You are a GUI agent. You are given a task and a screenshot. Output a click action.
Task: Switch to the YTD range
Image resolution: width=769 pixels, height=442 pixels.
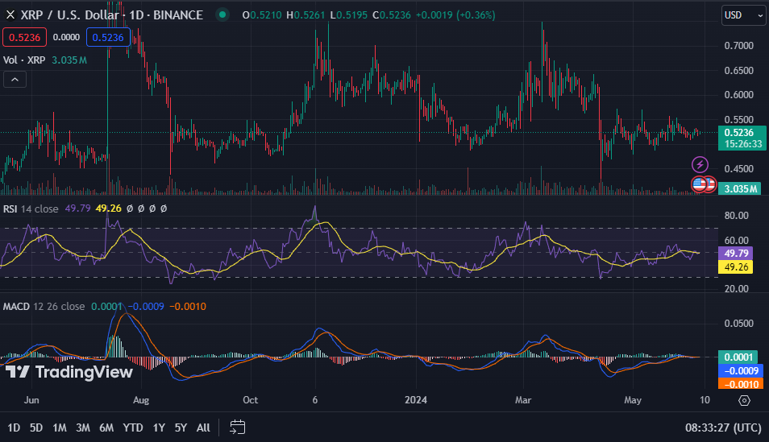[x=134, y=427]
